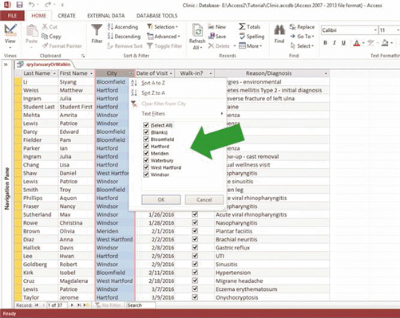
Task: Open the Advanced filter dropdown
Action: click(x=164, y=36)
